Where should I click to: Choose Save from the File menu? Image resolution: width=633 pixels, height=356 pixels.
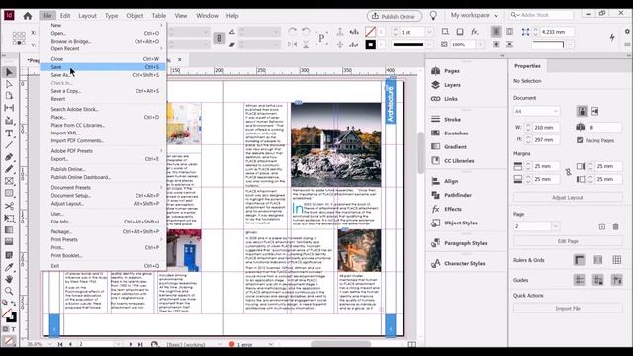pos(103,67)
